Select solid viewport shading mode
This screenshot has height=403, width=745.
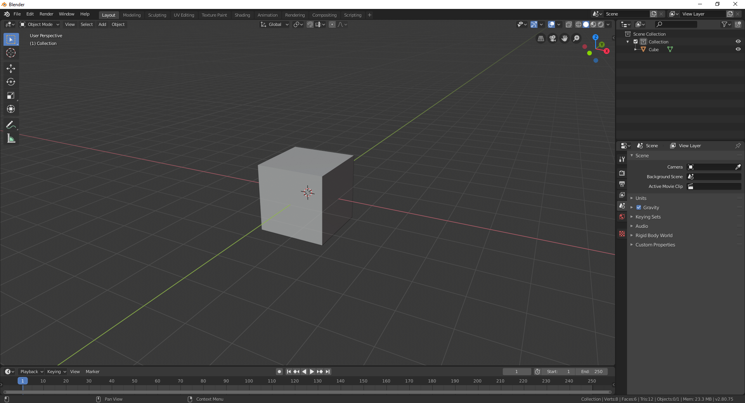pyautogui.click(x=586, y=24)
